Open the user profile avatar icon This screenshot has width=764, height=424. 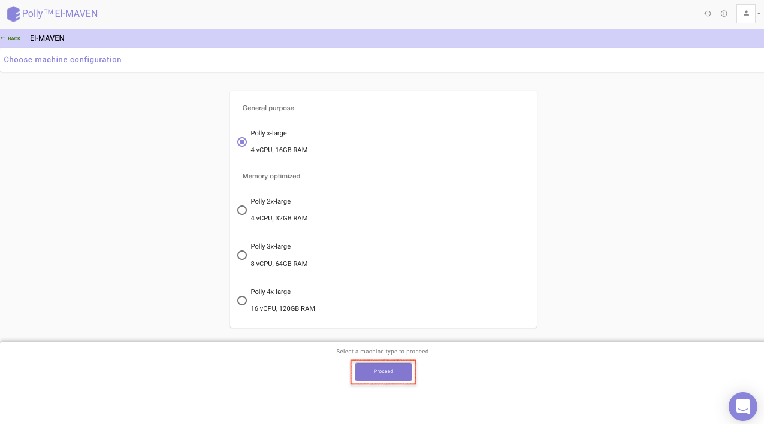[746, 13]
